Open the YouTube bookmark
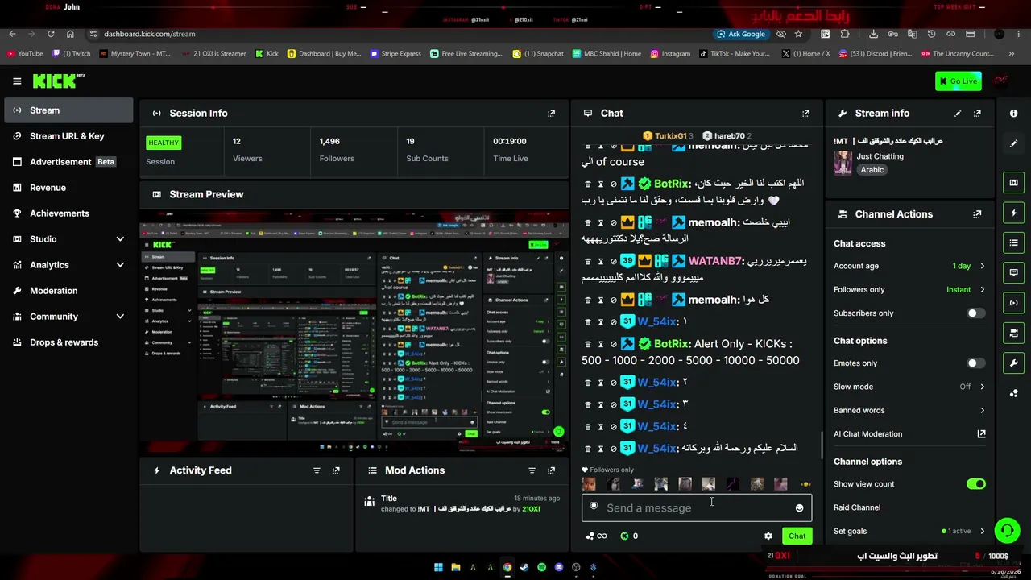Screen dimensions: 1031x580 tap(25, 54)
